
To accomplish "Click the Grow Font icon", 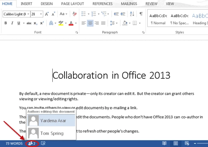I will click(47, 14).
